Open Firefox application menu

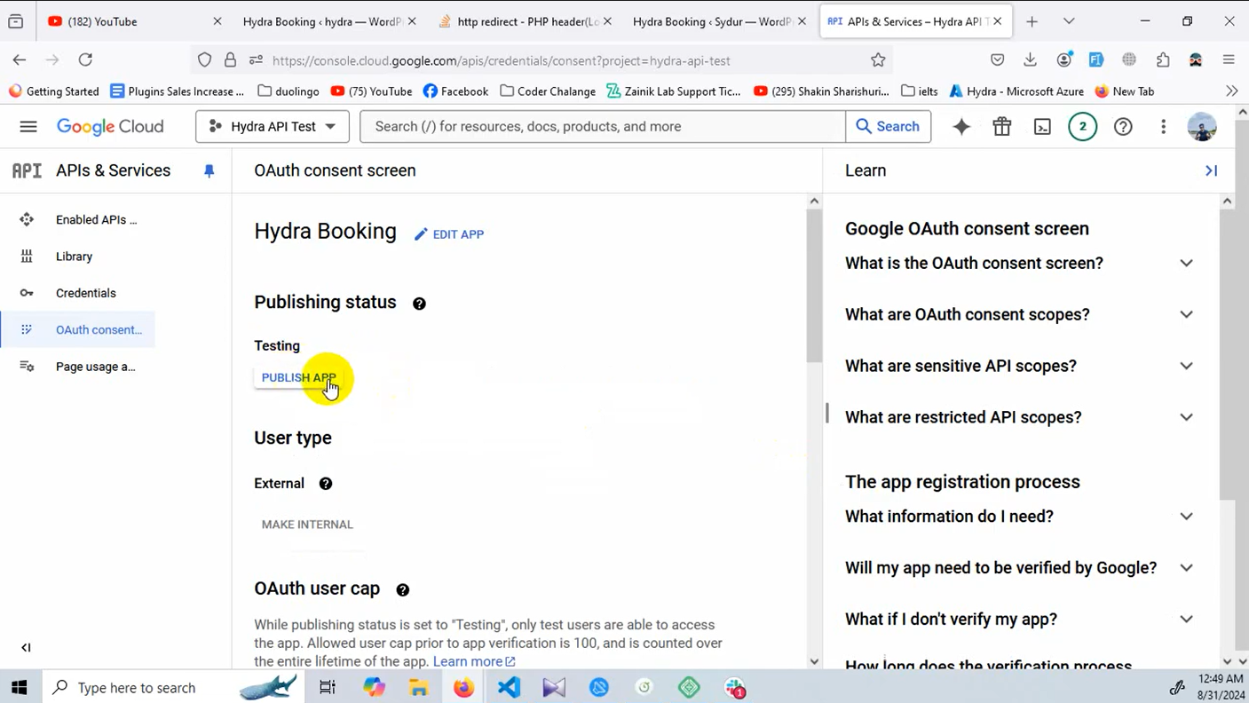[1229, 59]
